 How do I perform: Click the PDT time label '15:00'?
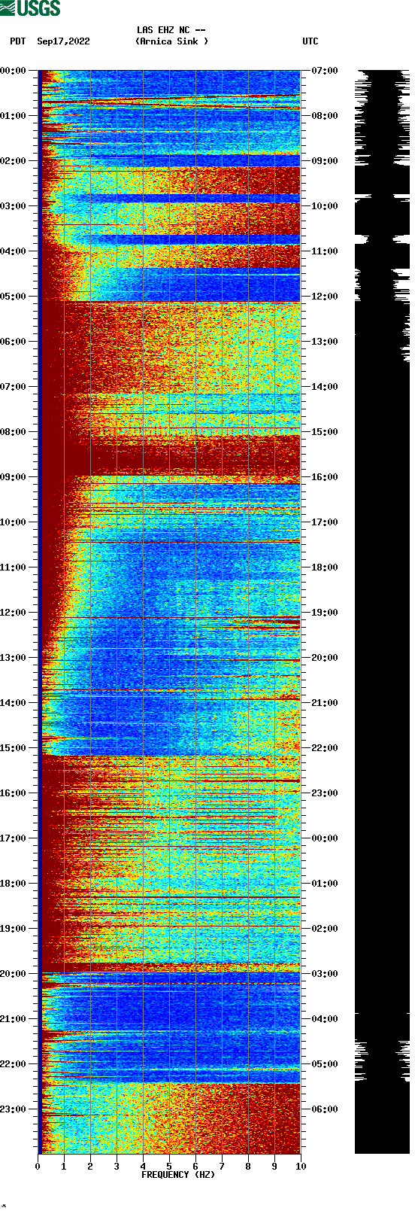pos(14,748)
